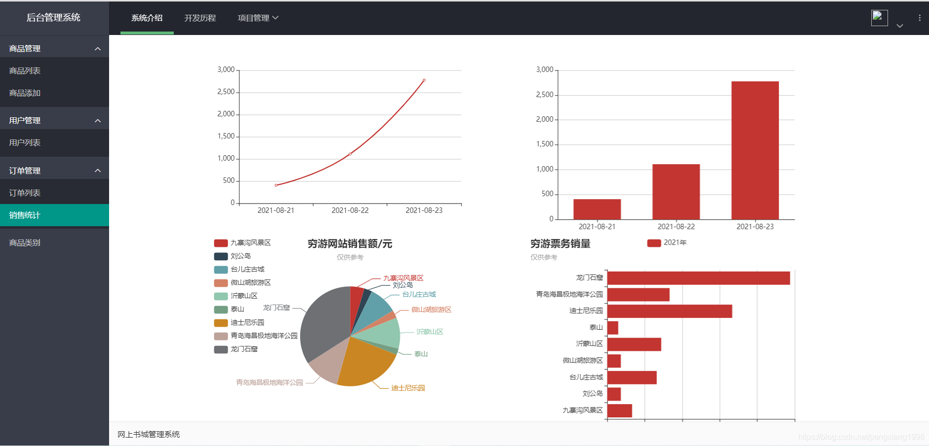Click the line chart point for 2021-08-22

(350, 154)
